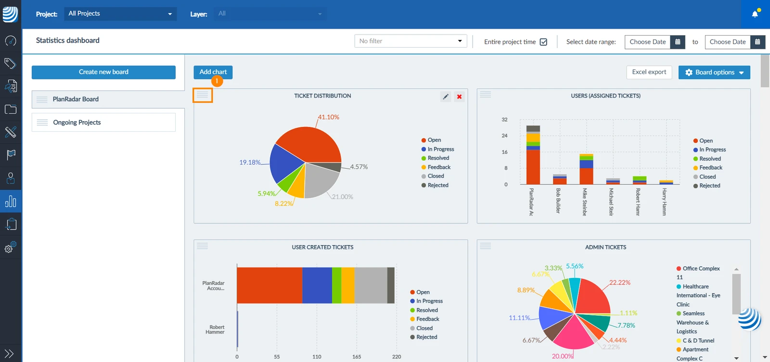Open the tickets tag icon in sidebar
Viewport: 770px width, 362px height.
(x=11, y=63)
